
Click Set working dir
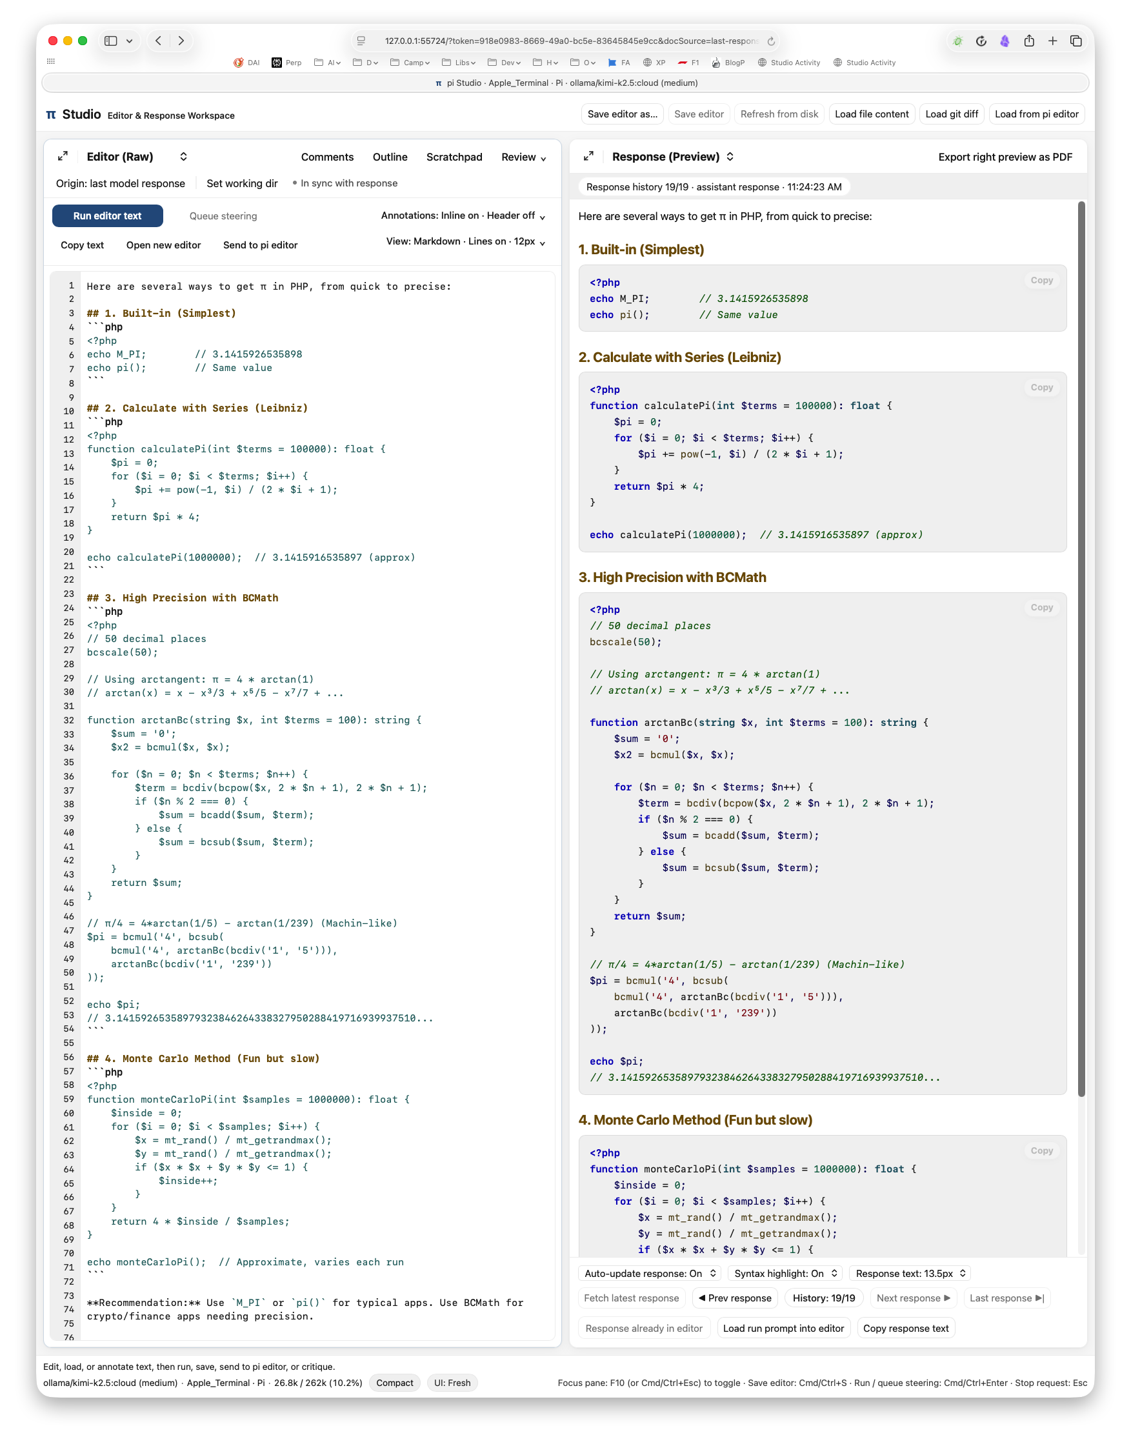pos(243,183)
